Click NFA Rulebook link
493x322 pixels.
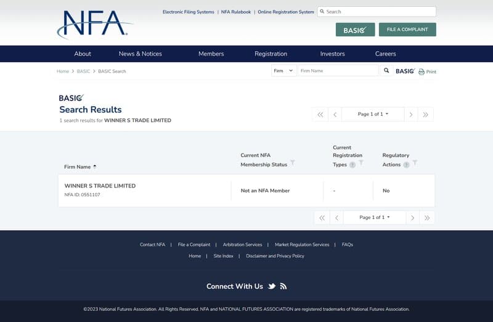236,12
